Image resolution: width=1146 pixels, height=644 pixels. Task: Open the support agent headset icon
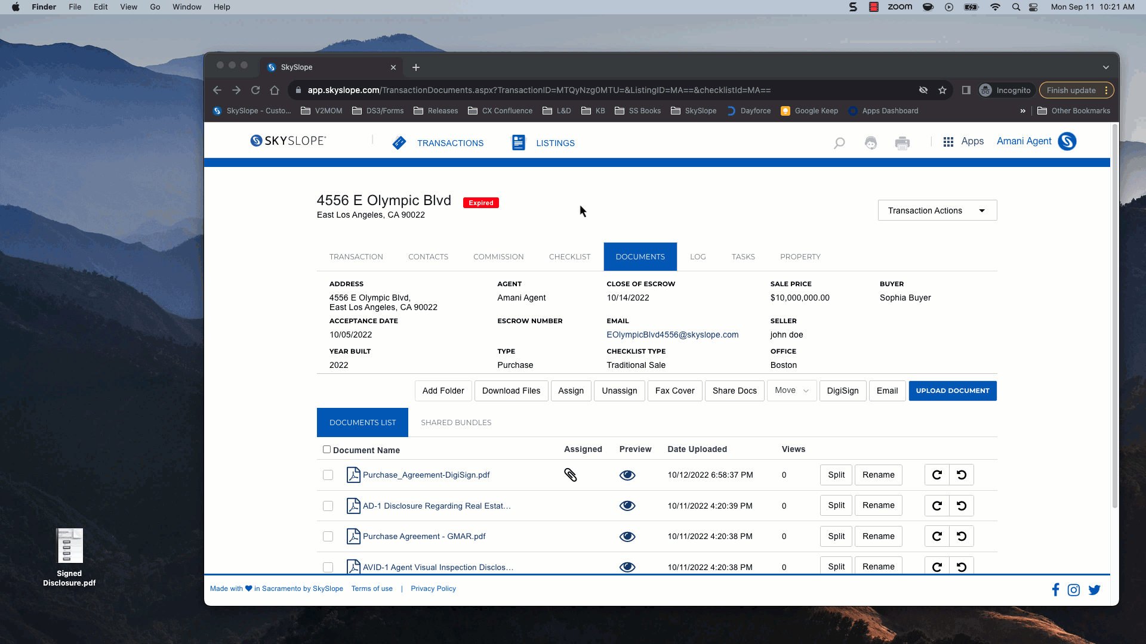pos(871,143)
